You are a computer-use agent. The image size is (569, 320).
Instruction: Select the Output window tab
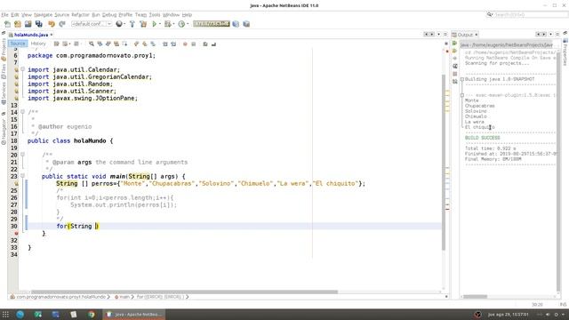click(465, 35)
